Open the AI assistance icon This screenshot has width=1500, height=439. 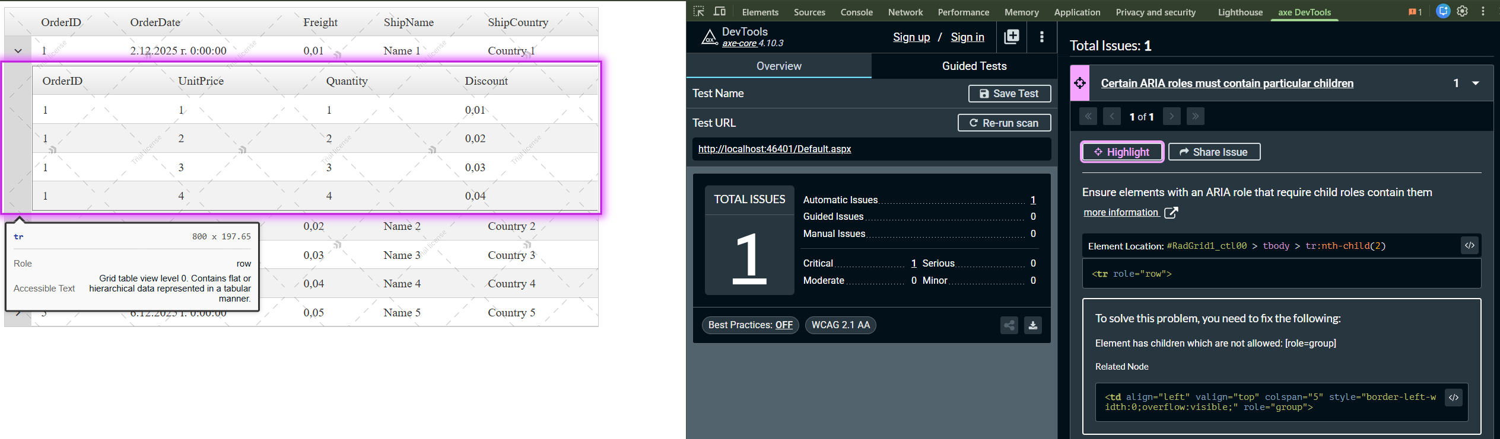1443,11
